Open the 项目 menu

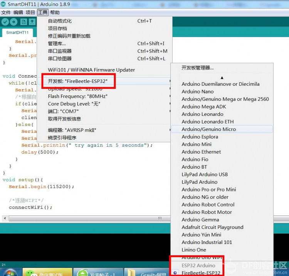tap(30, 13)
